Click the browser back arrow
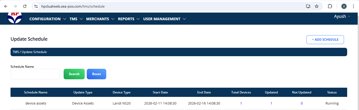This screenshot has height=110, width=359. (6, 6)
